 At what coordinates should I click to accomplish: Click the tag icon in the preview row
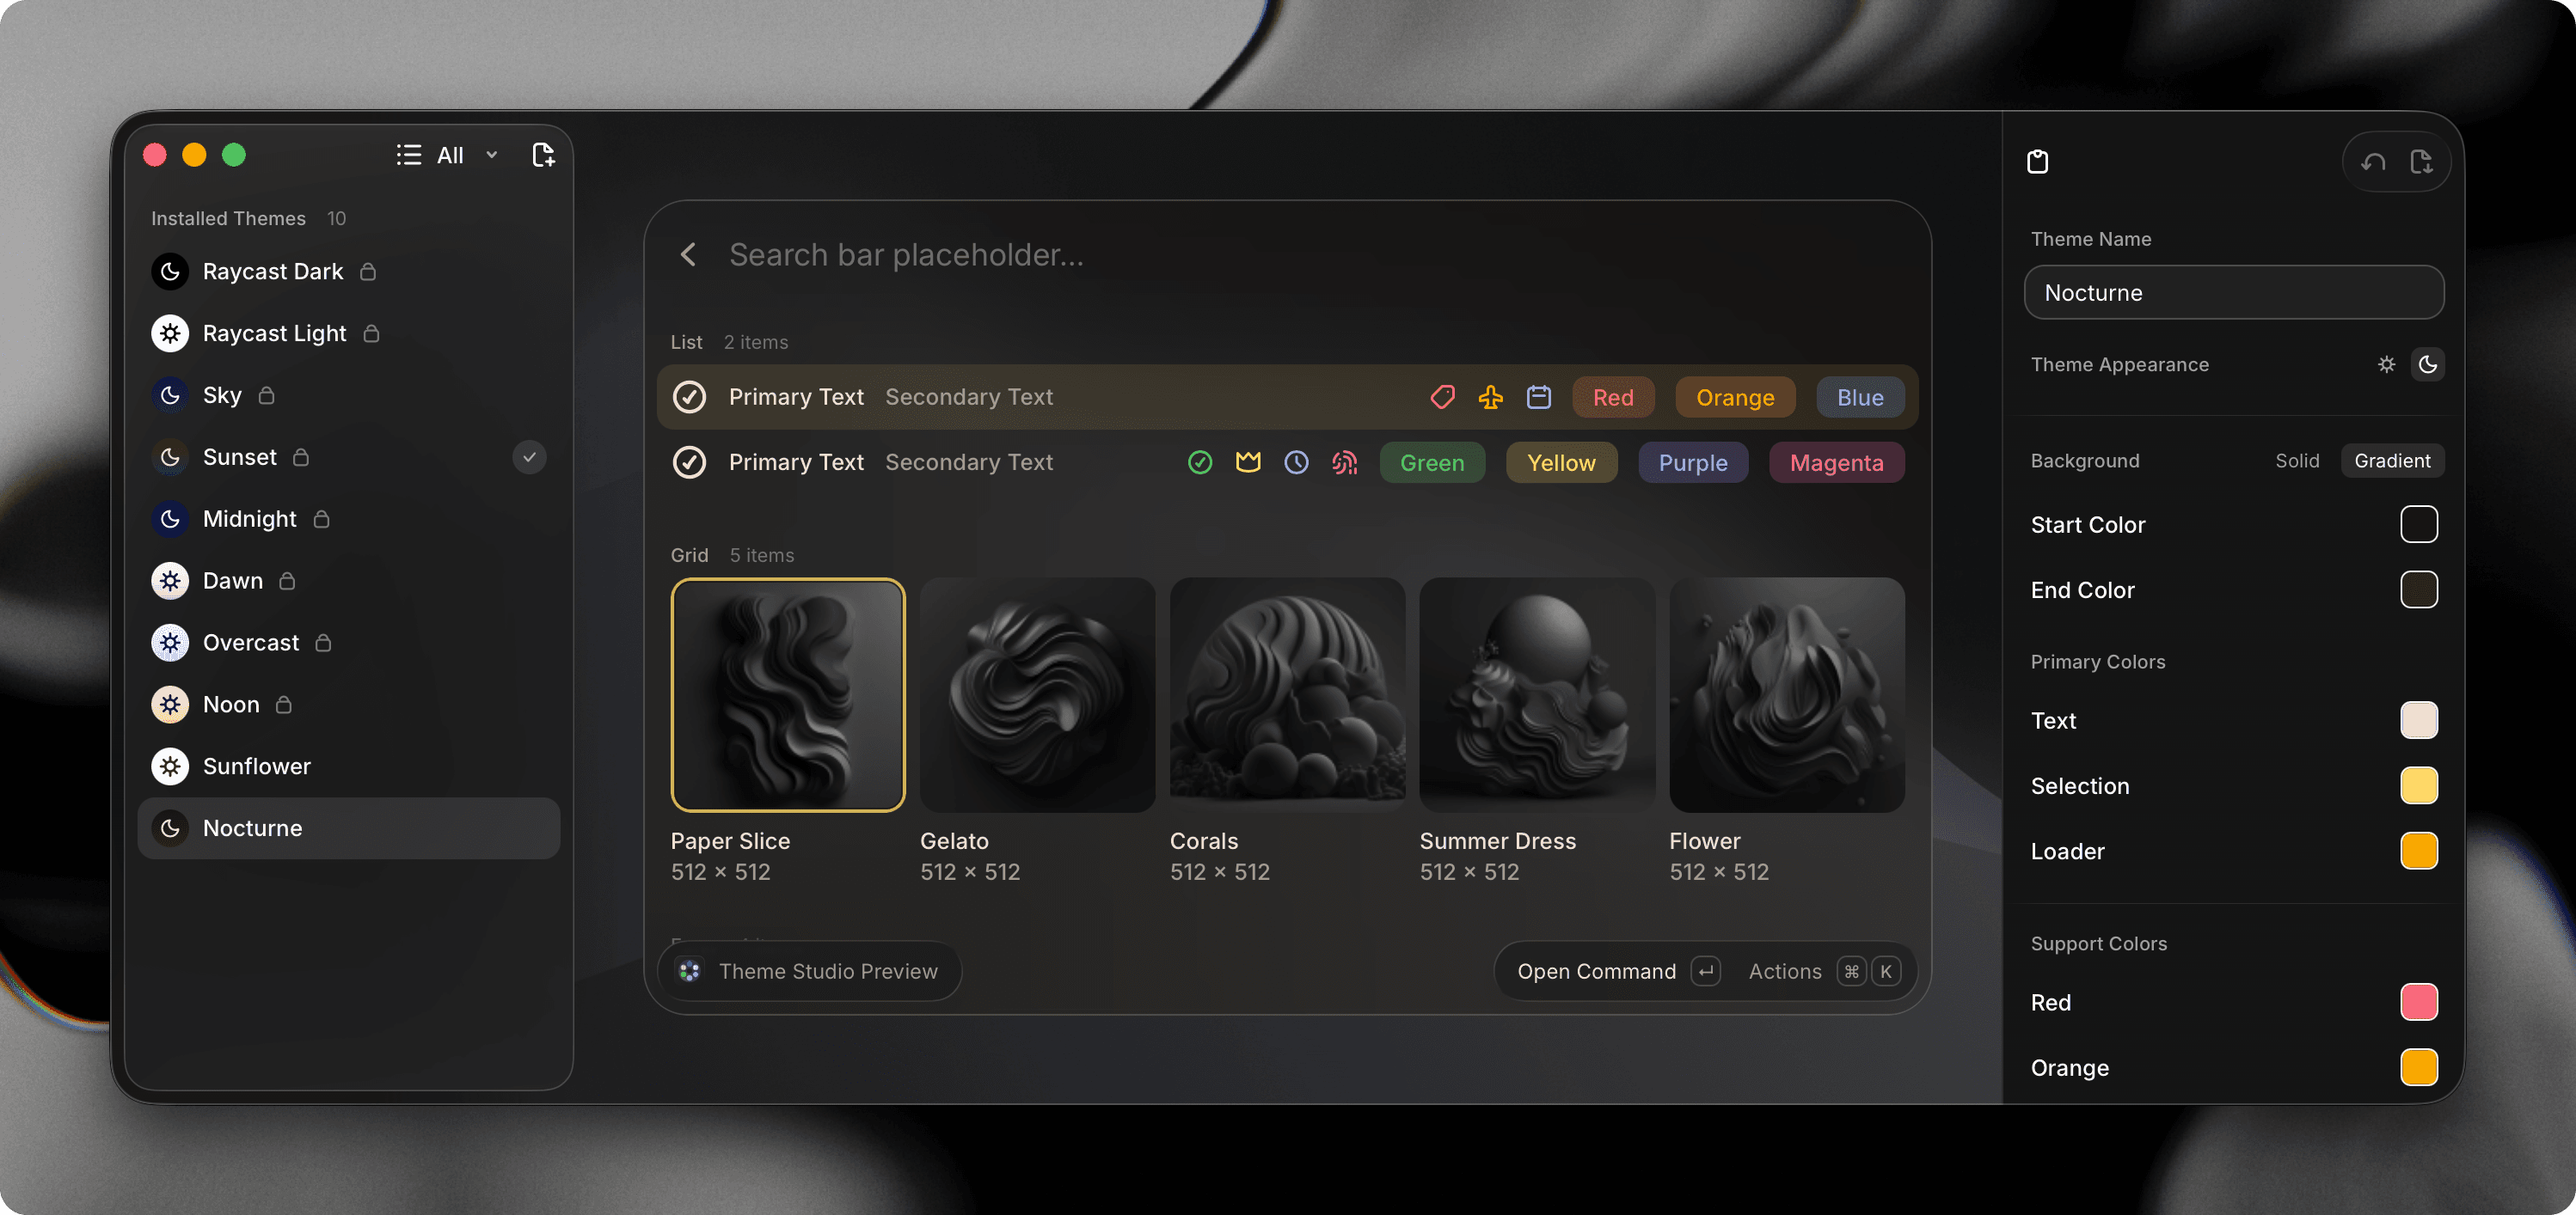[1443, 397]
